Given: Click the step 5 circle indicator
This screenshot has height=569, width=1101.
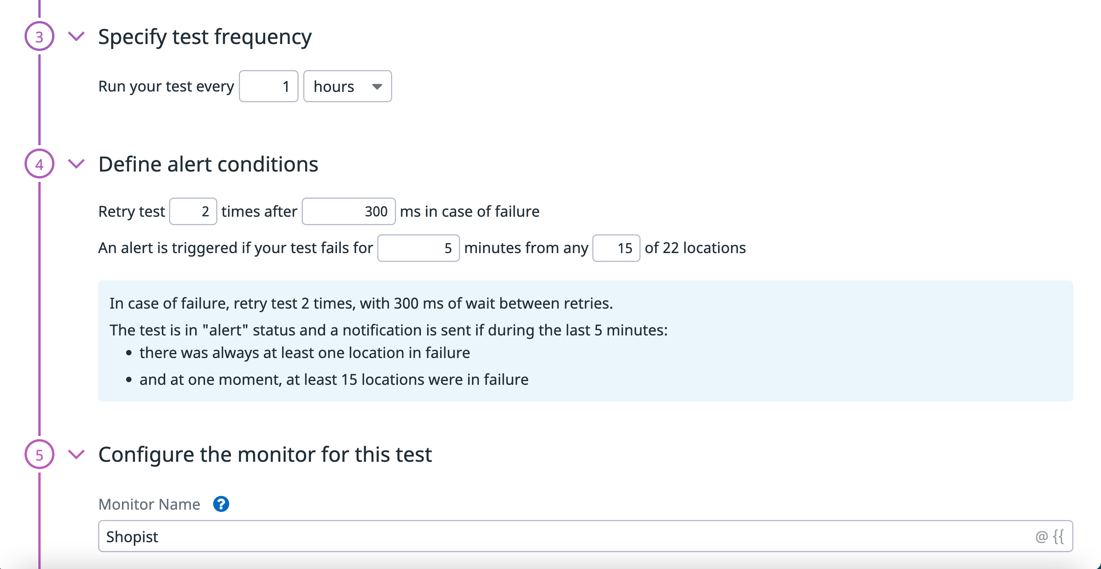Looking at the screenshot, I should pos(39,455).
